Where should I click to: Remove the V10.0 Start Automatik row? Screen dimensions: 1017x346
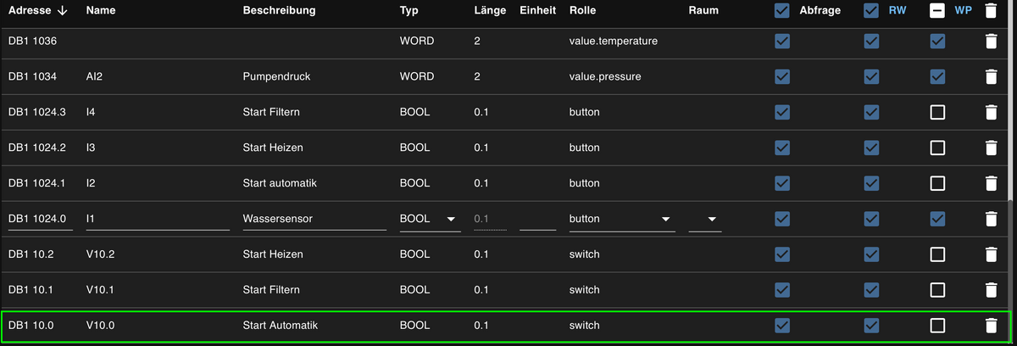pyautogui.click(x=990, y=325)
